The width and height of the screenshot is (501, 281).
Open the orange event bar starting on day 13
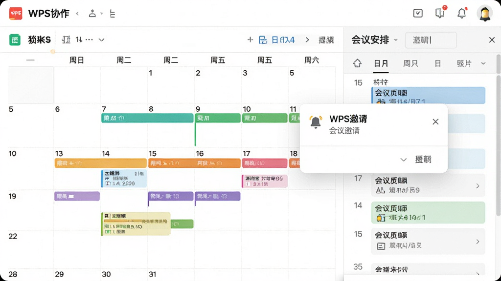[x=100, y=163]
